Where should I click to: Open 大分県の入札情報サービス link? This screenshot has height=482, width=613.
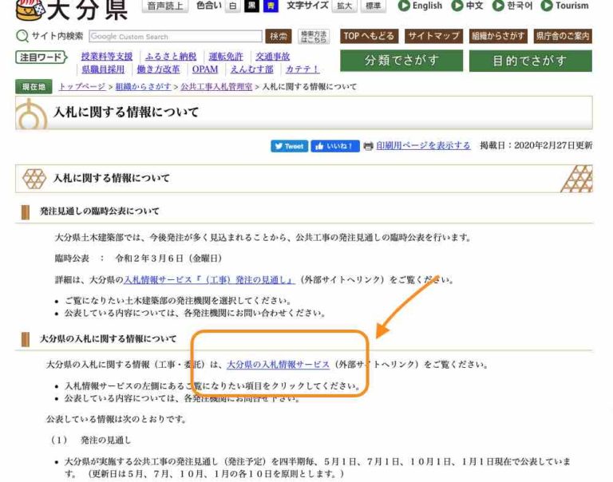(278, 364)
